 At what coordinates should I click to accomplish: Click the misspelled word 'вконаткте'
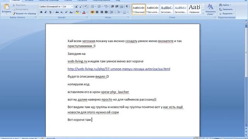(x=166, y=41)
